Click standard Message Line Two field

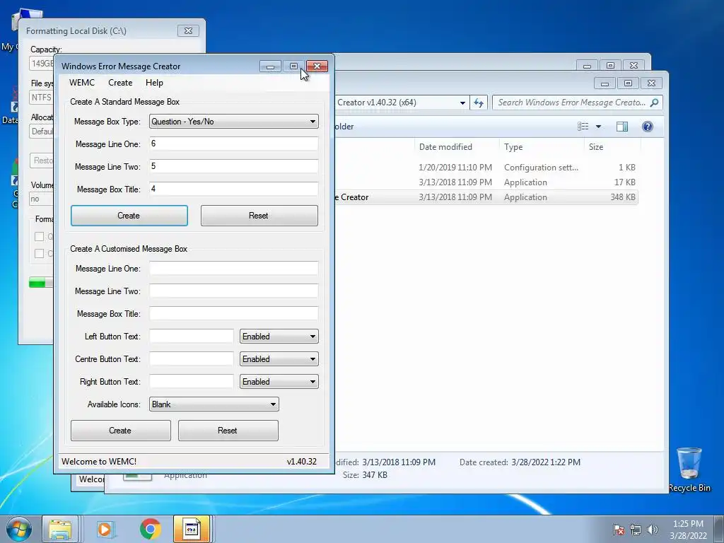tap(233, 166)
